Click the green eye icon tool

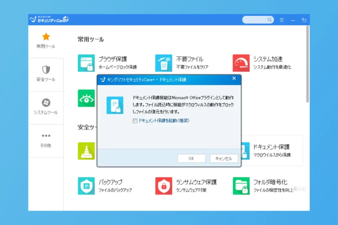86,98
